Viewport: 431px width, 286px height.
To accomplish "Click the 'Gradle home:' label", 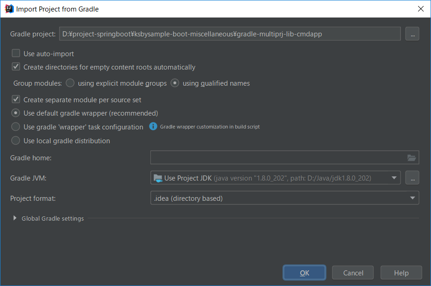I will point(31,158).
